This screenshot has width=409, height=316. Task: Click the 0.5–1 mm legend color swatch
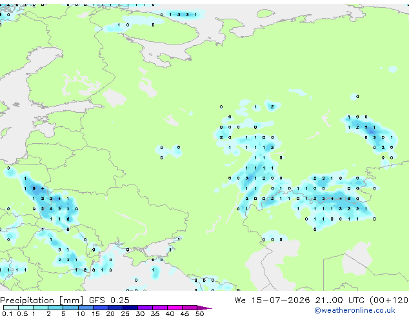(x=26, y=308)
